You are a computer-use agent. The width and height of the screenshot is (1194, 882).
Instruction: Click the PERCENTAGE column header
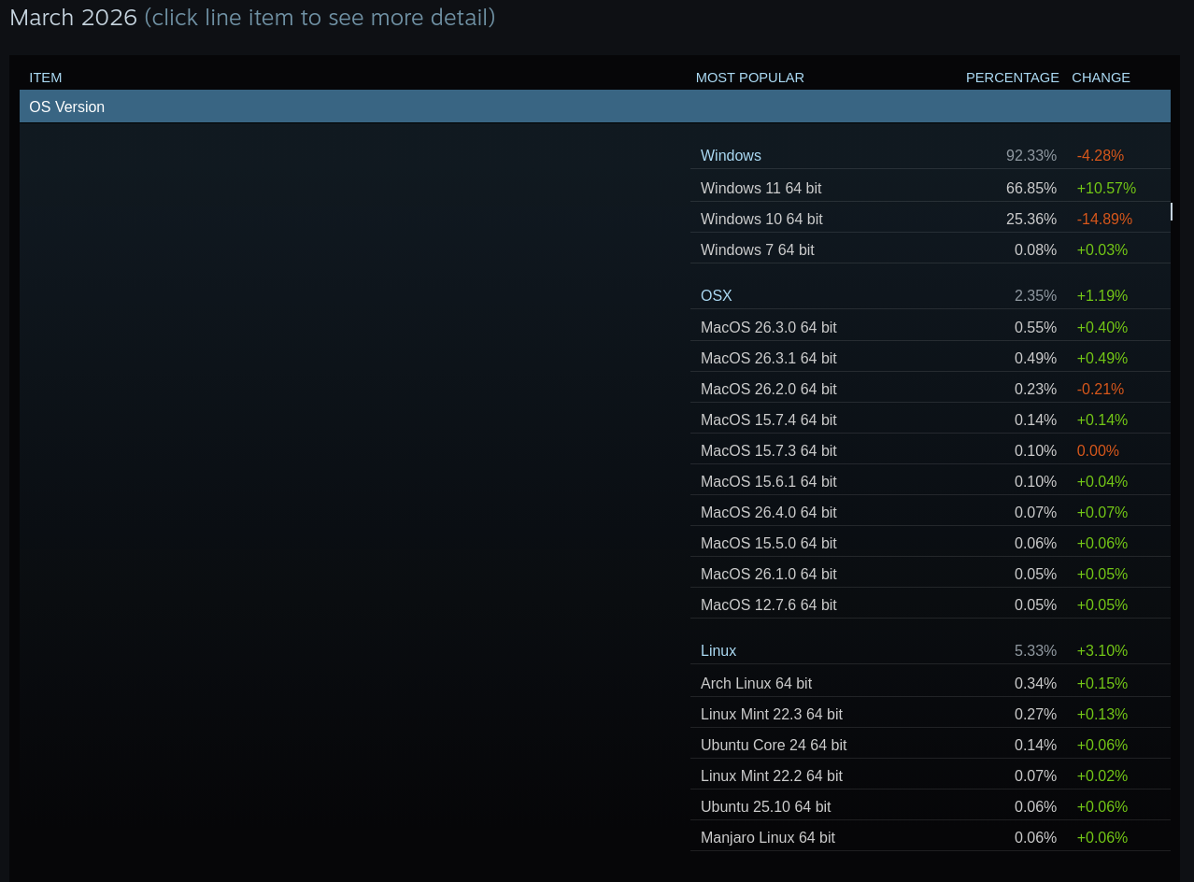[1013, 78]
